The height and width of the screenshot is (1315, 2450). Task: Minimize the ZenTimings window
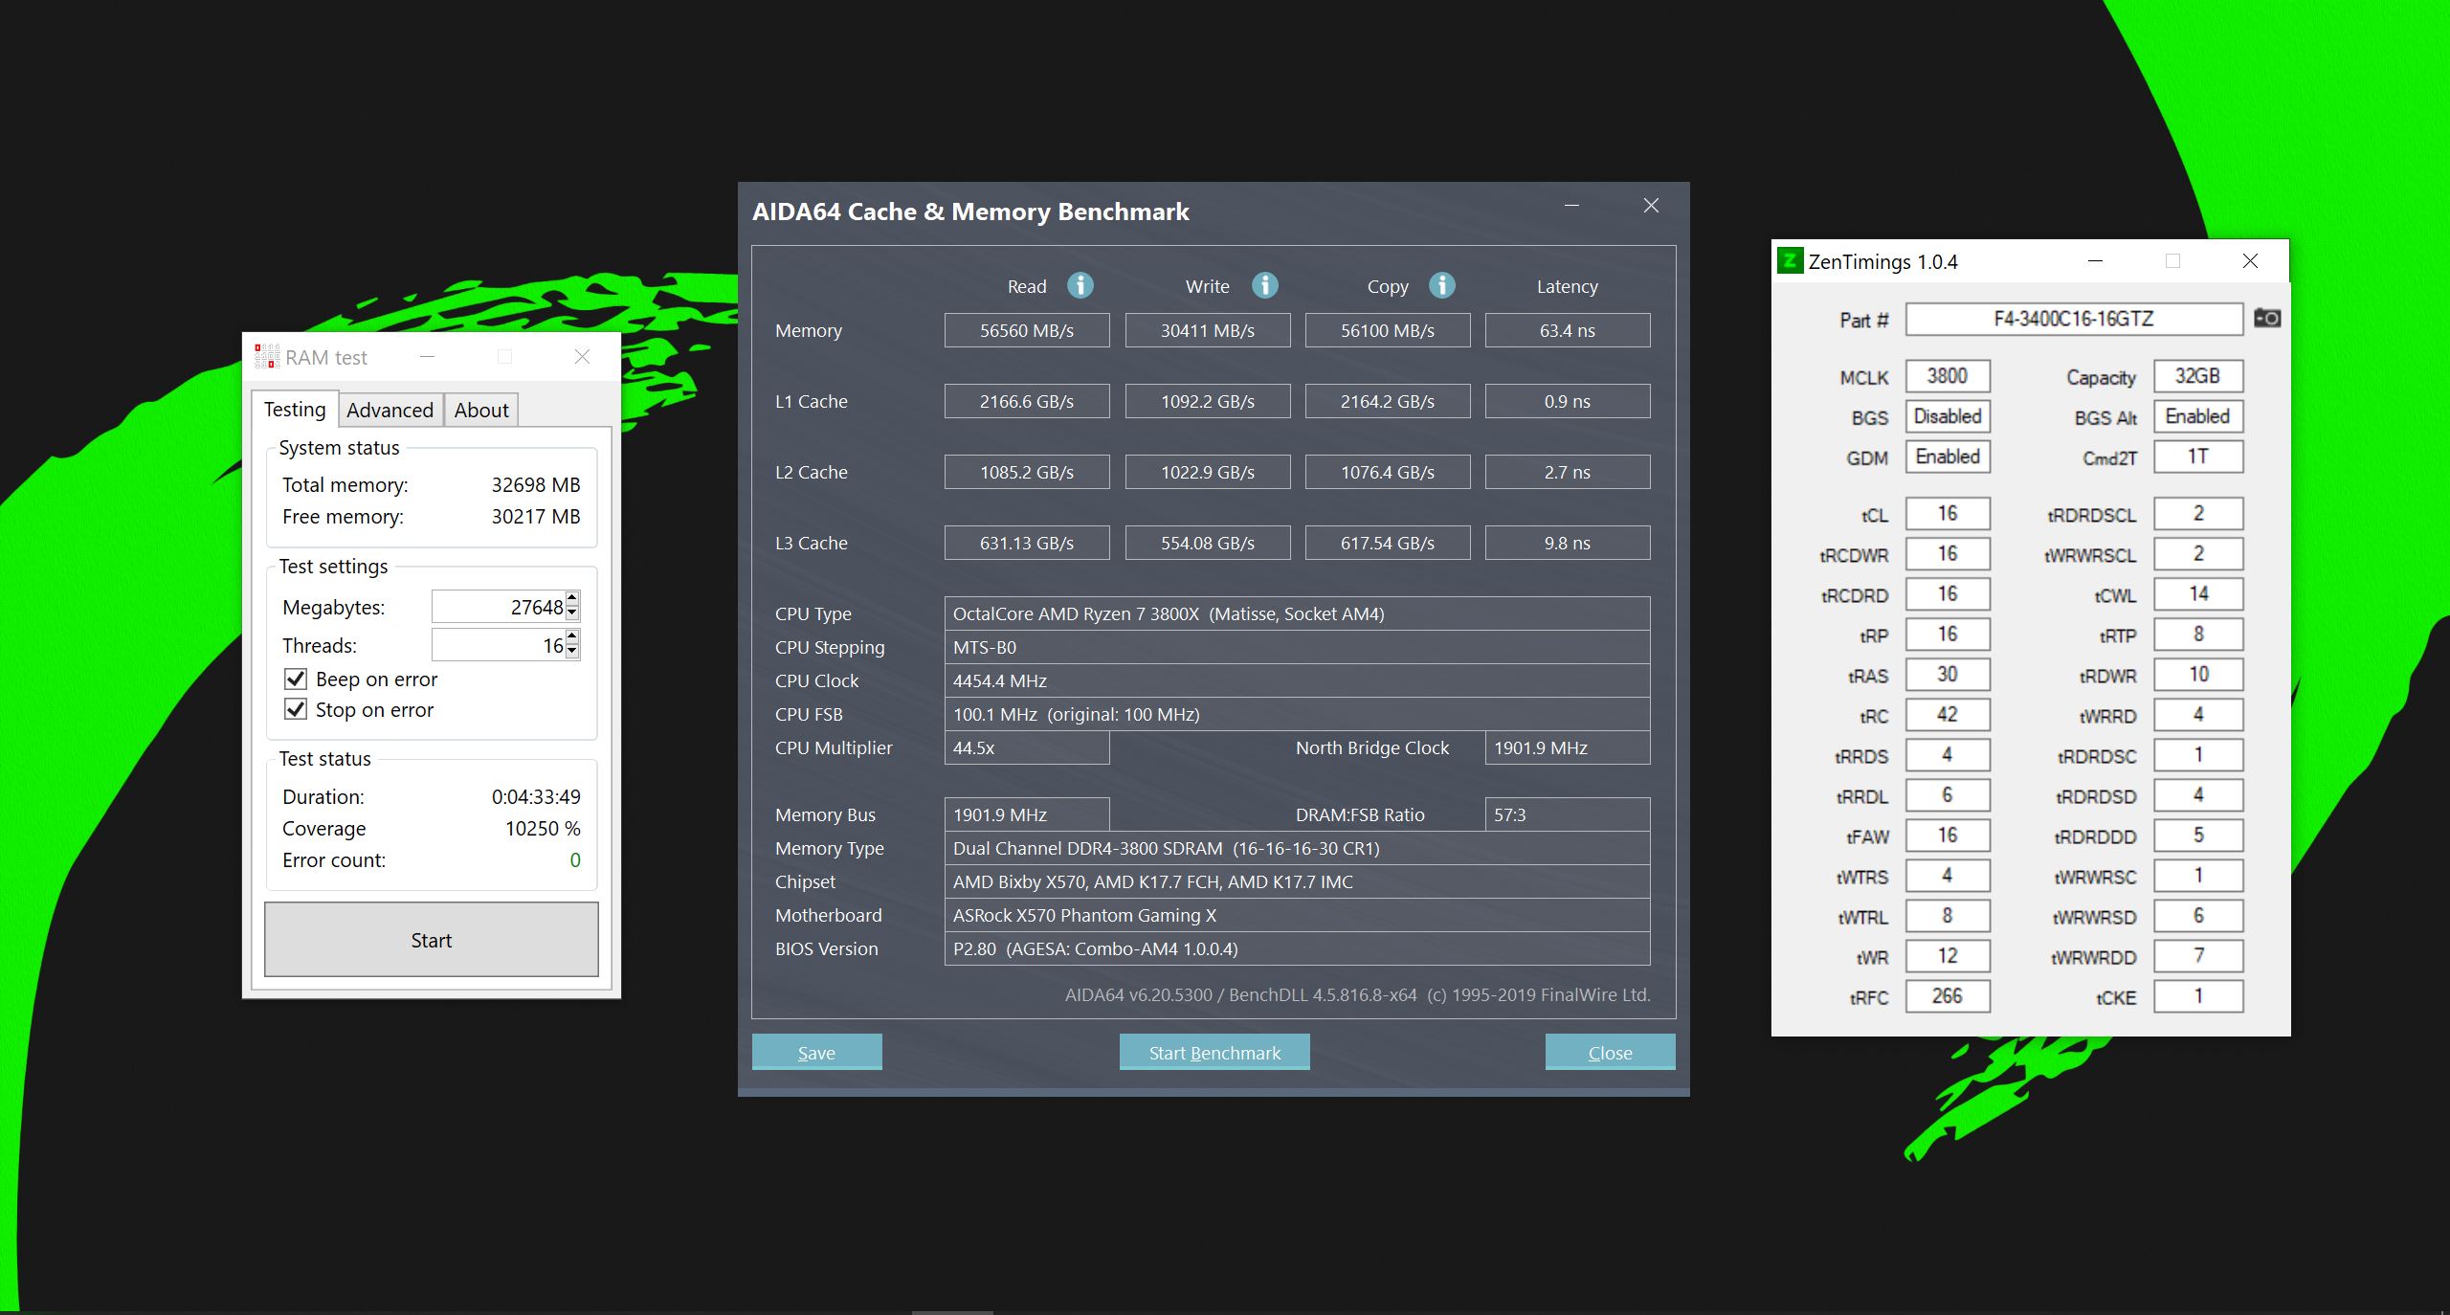pos(2095,261)
